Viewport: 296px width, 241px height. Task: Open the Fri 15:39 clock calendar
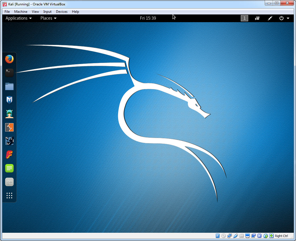(148, 18)
